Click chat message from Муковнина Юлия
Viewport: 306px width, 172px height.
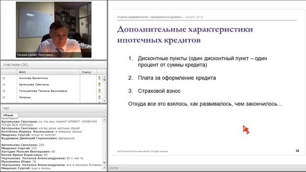19,161
